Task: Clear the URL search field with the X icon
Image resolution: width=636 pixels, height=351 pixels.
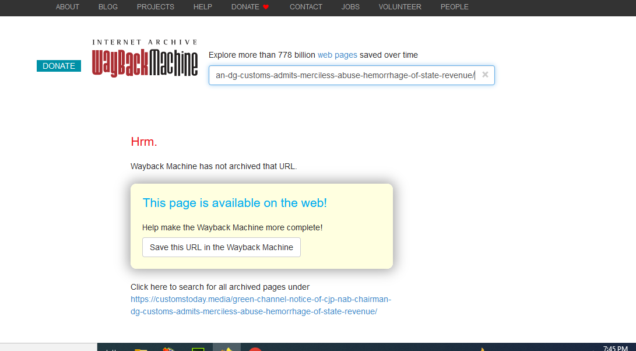Action: point(485,75)
